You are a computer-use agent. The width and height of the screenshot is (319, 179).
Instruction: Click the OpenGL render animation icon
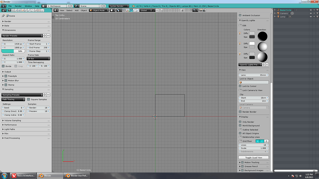click(x=204, y=10)
